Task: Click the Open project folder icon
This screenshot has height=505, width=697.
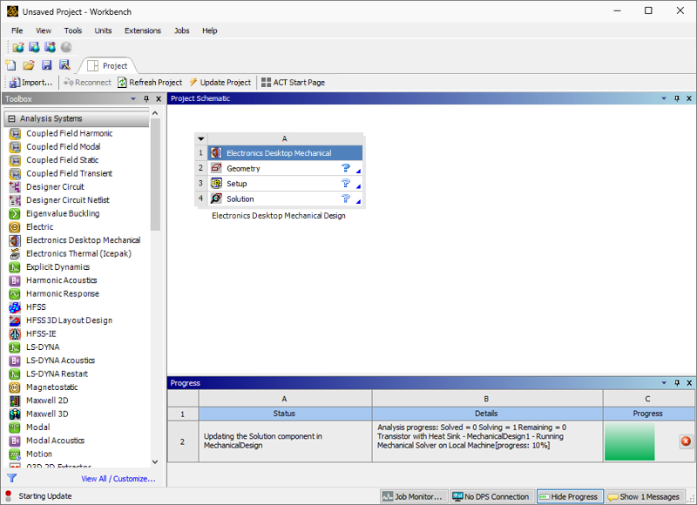Action: (29, 65)
